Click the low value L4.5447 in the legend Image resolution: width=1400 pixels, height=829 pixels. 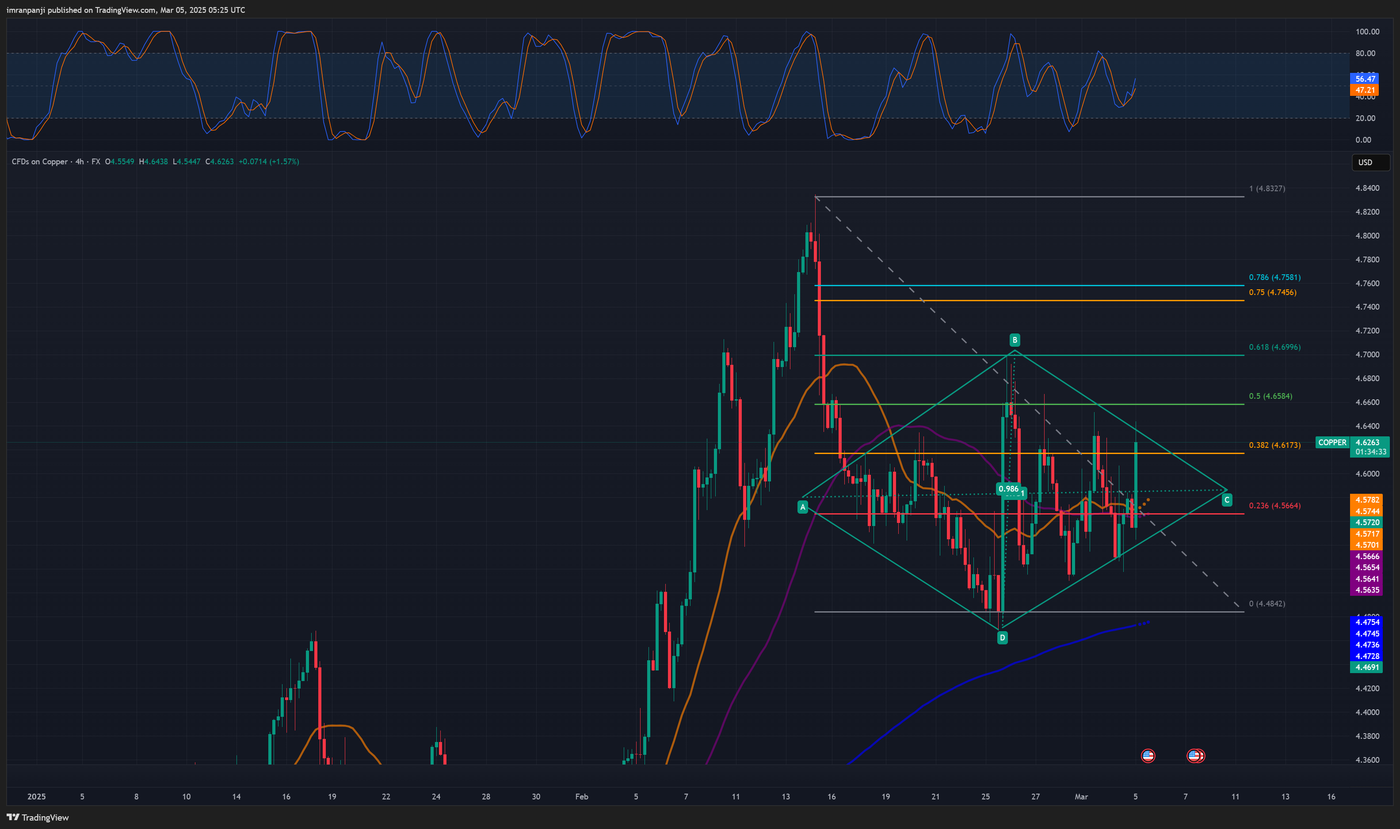pyautogui.click(x=187, y=162)
